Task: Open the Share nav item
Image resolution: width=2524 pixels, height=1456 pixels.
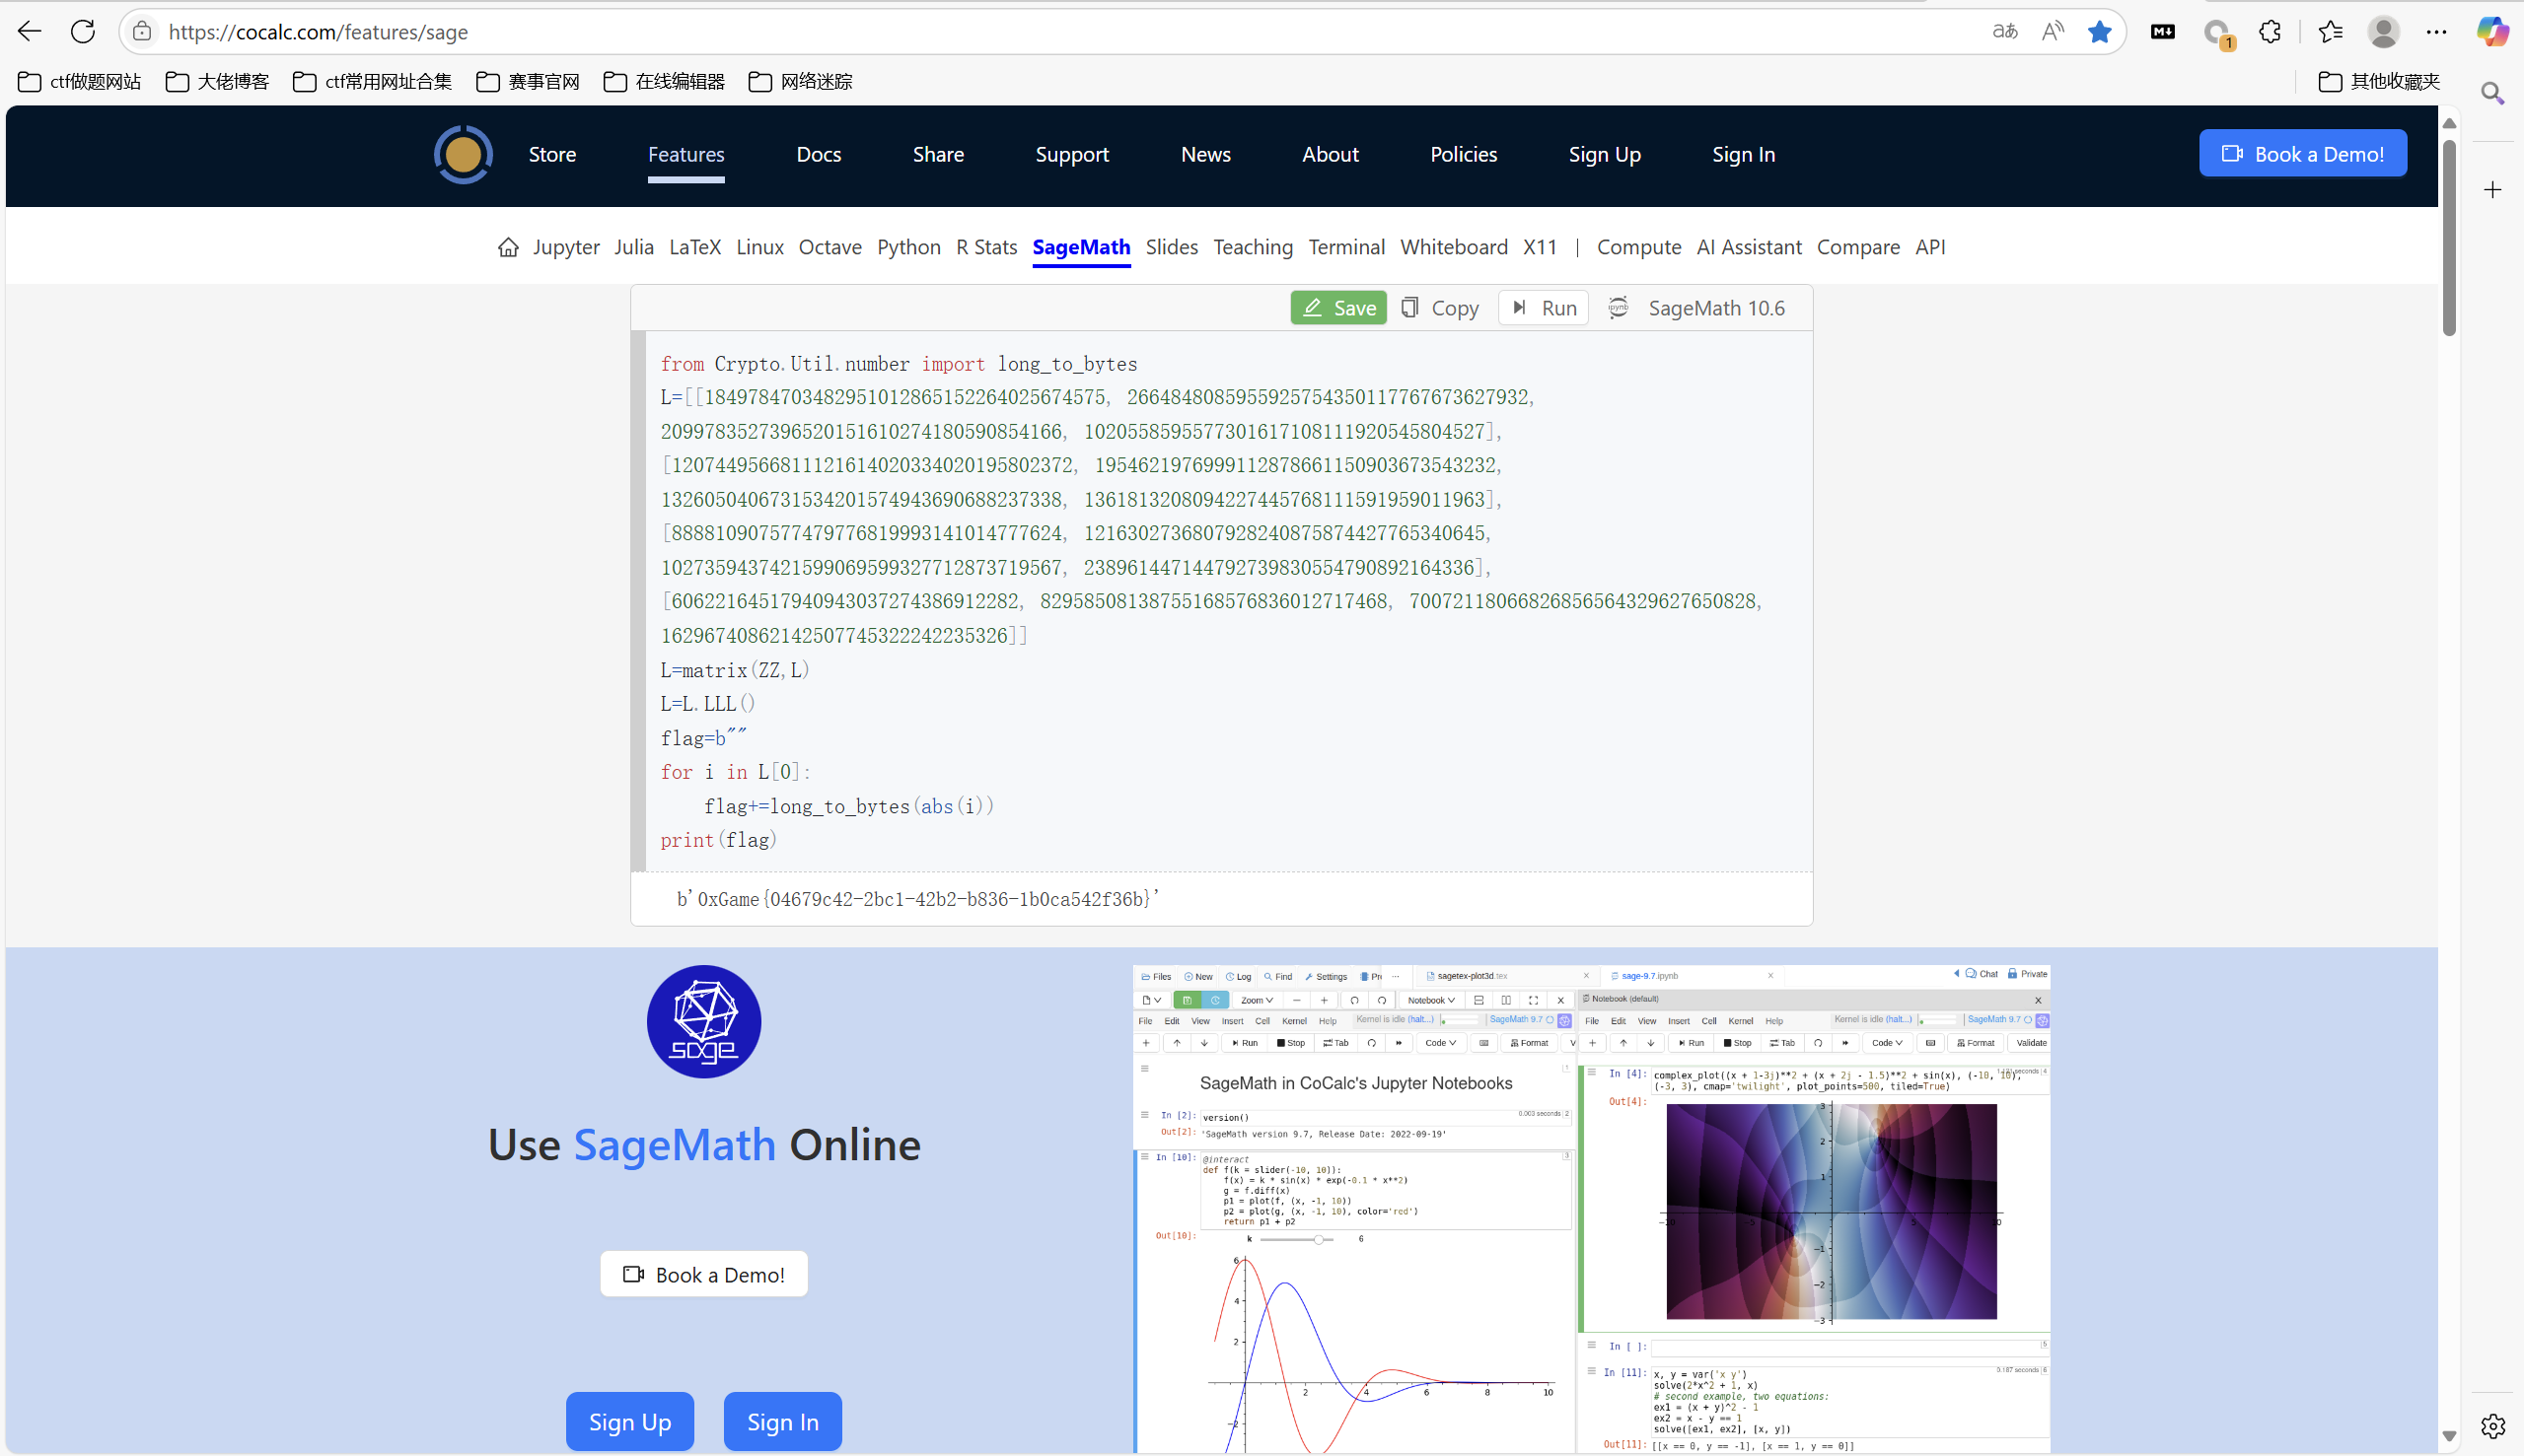Action: click(x=938, y=154)
